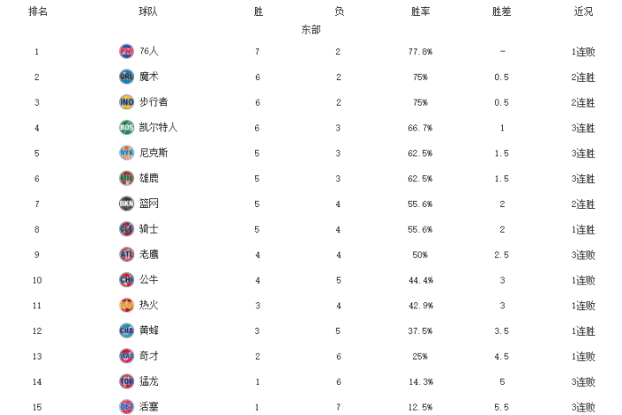Open the 猛龙 team name link
Screen dimensions: 622x415
coord(149,381)
